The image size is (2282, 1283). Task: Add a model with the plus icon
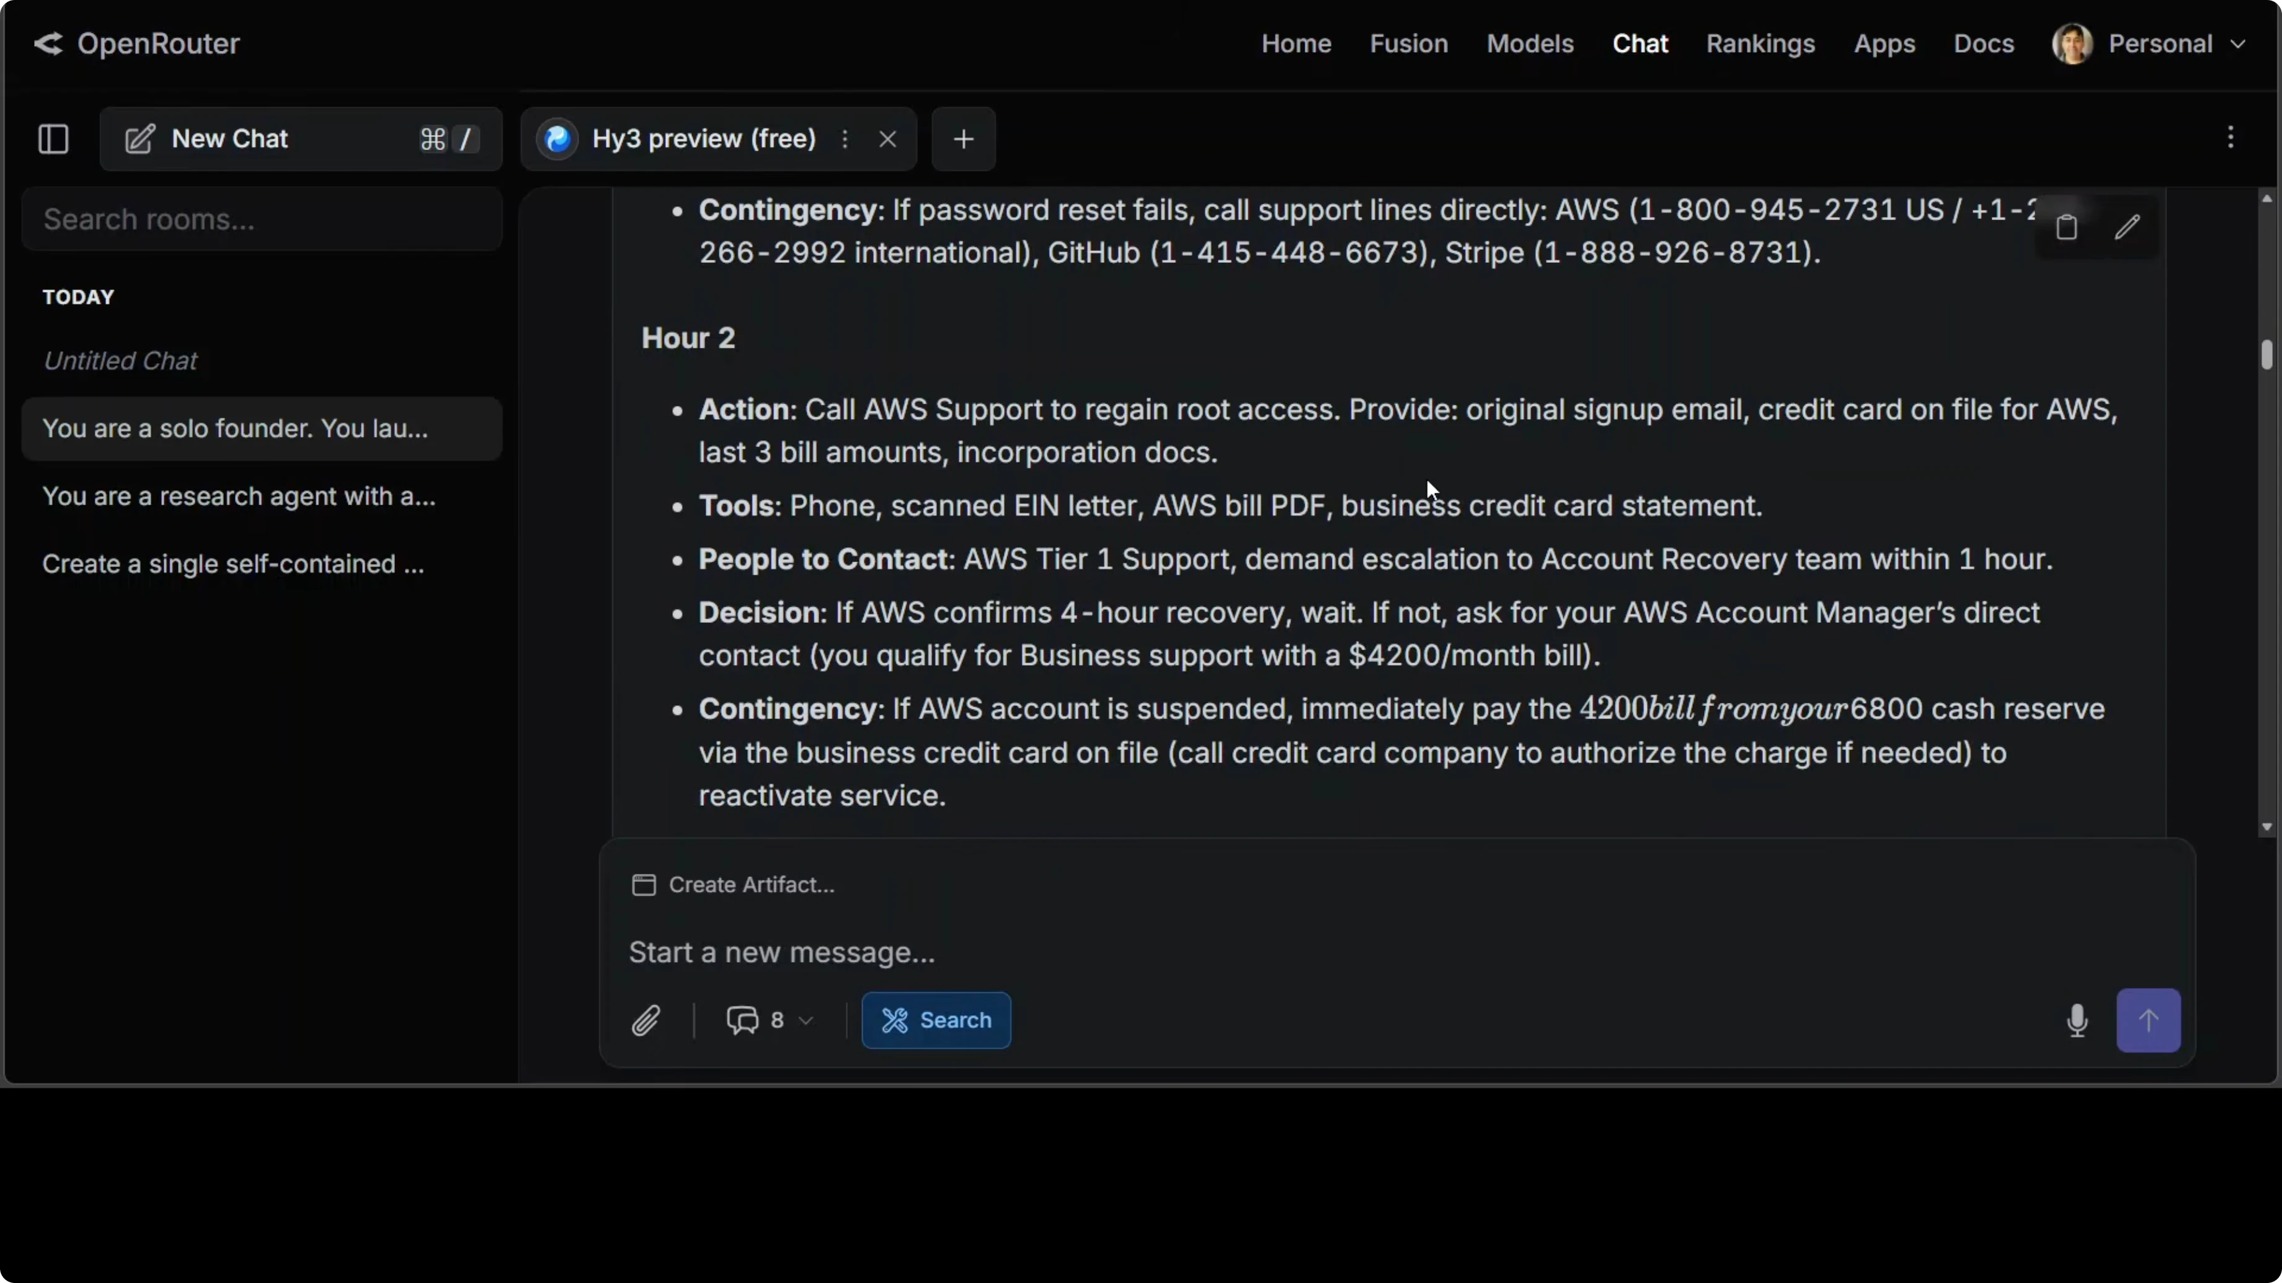963,139
